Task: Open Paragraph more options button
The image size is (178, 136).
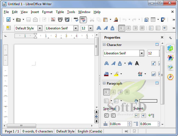Action: (x=157, y=83)
